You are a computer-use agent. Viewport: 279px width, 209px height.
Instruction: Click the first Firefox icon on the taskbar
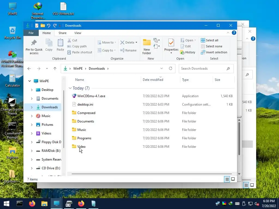coord(32,204)
